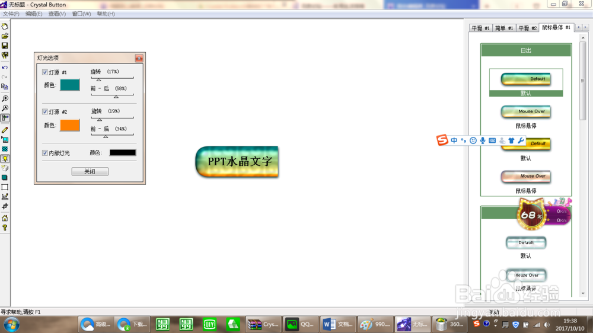This screenshot has height=333, width=593.
Task: Click the emoji smiley on IME bar
Action: pyautogui.click(x=473, y=140)
